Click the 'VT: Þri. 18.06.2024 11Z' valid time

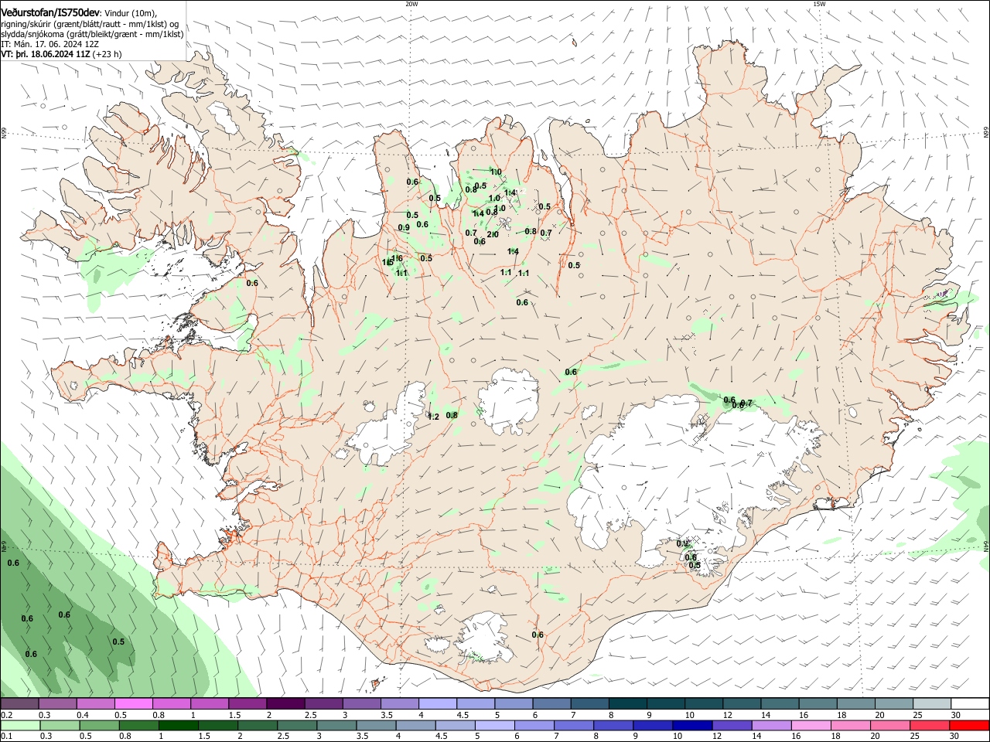click(x=45, y=54)
